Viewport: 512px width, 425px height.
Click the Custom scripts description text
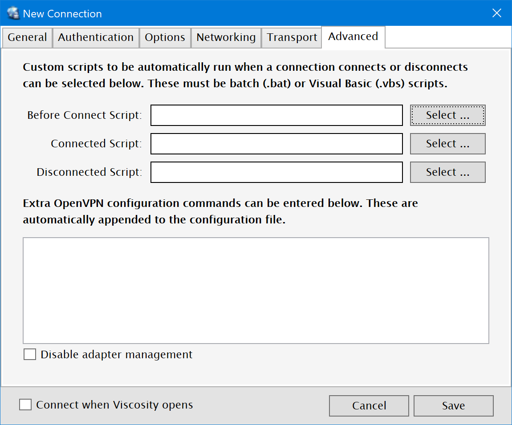pos(245,75)
